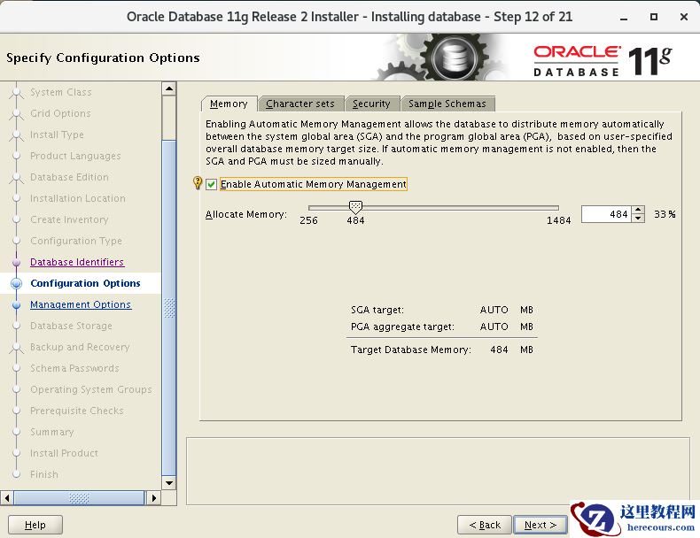
Task: Click the Create Inventory step text
Action: tap(69, 219)
